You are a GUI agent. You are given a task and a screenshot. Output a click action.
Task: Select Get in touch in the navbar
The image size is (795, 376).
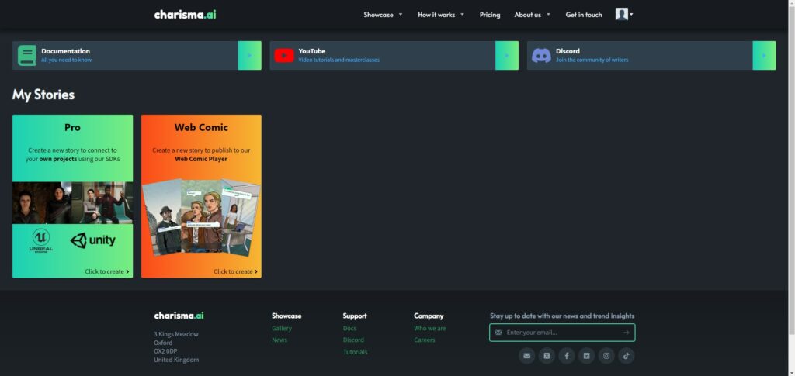[x=584, y=15]
